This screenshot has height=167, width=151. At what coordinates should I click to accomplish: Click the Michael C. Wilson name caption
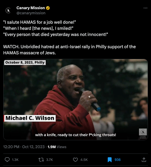click(30, 118)
